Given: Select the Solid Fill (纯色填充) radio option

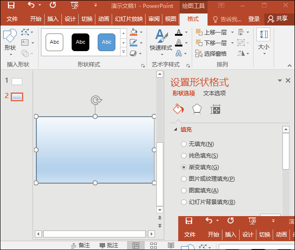Looking at the screenshot, I should [184, 156].
